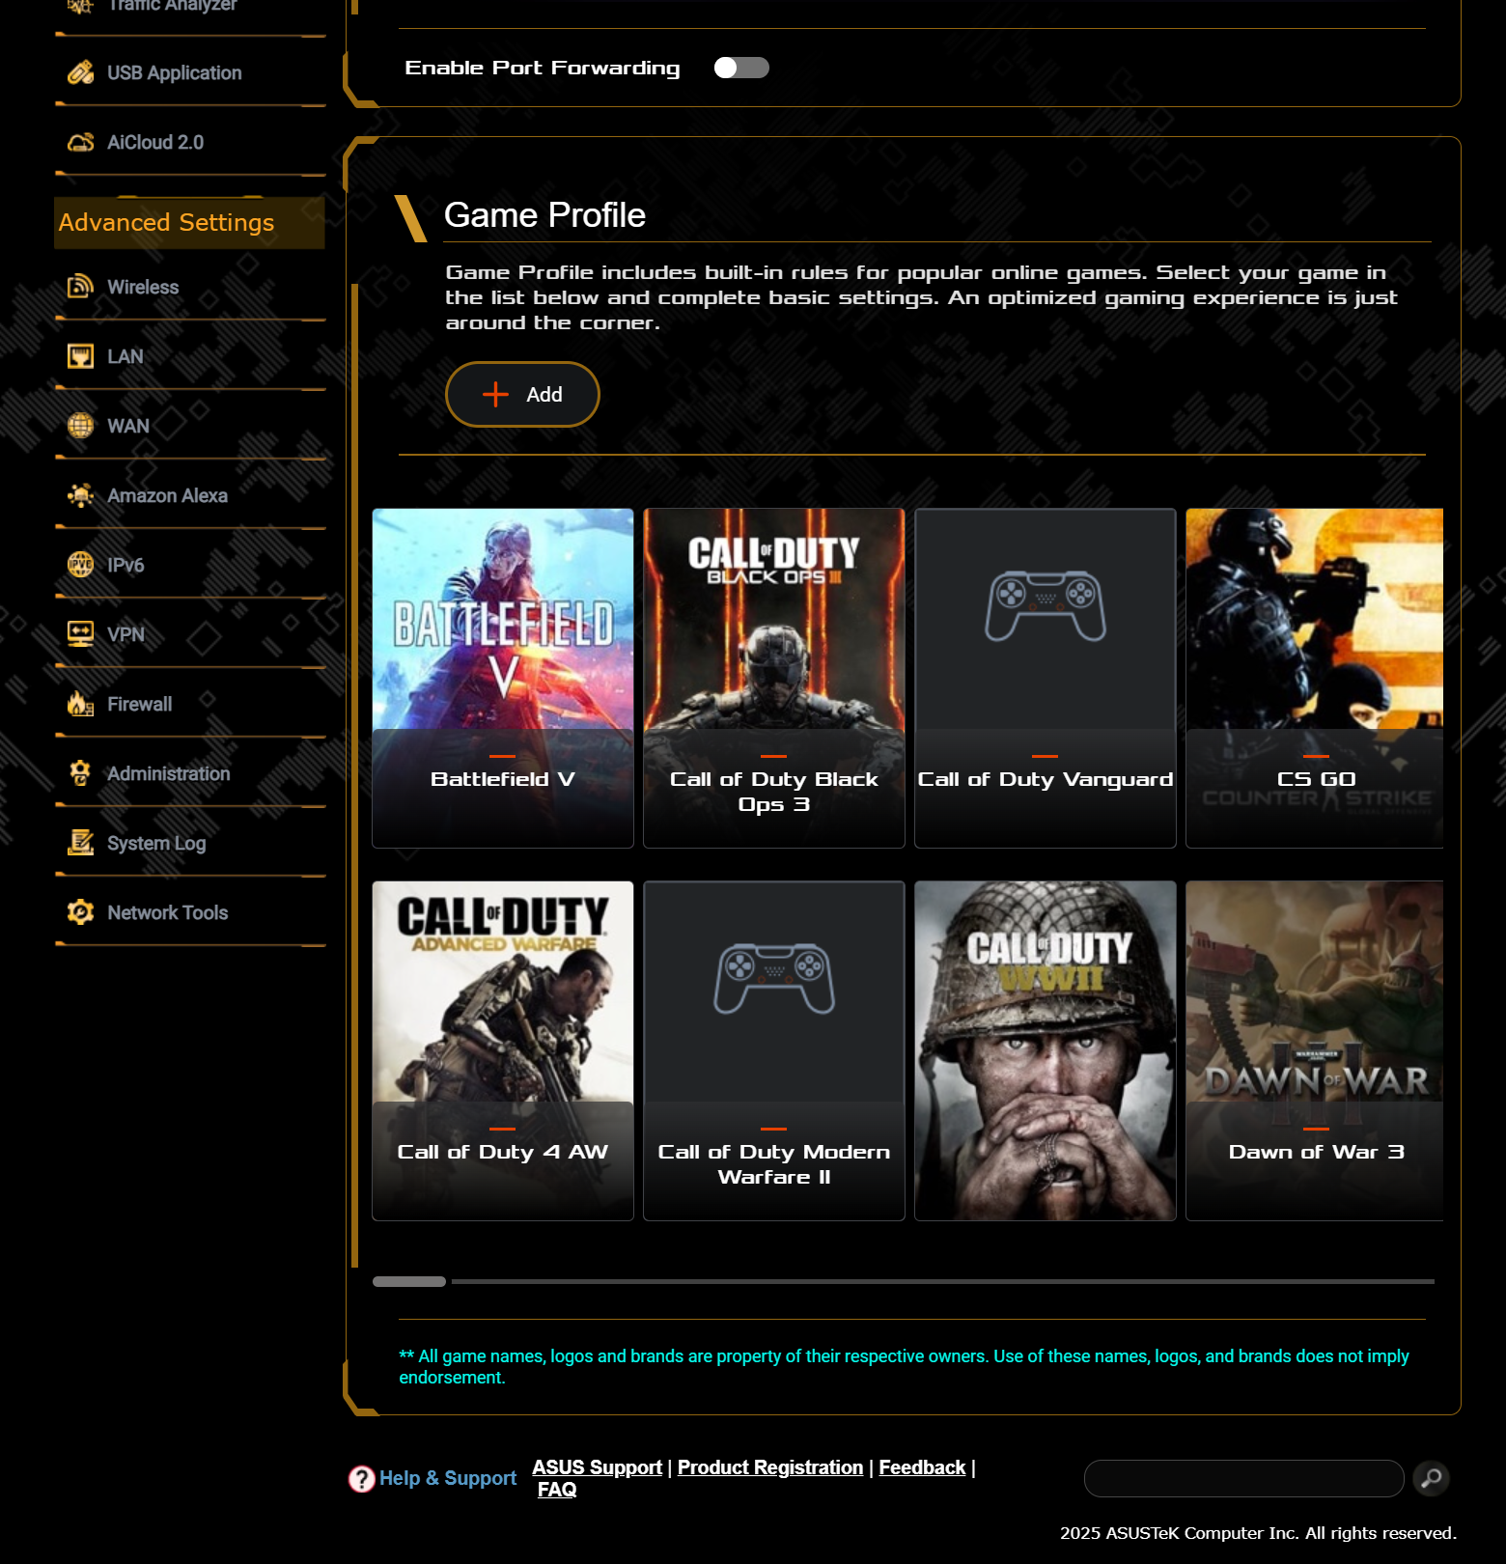
Task: Click the horizontal game list scrollbar thumb
Action: click(409, 1281)
